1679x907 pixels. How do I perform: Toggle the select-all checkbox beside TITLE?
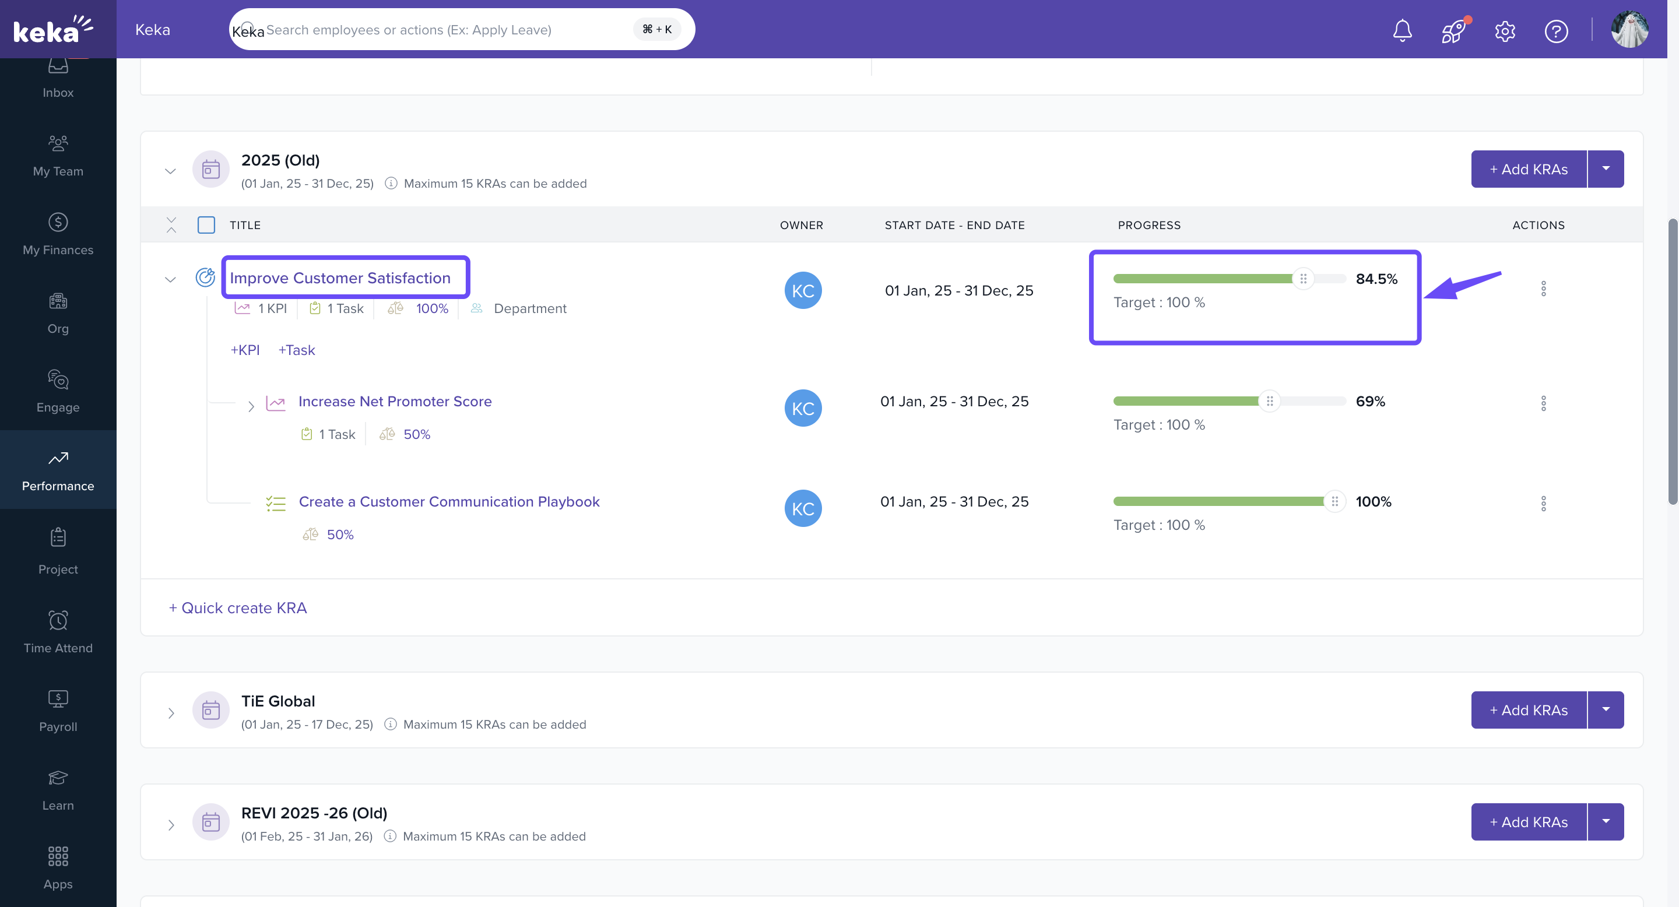[206, 226]
